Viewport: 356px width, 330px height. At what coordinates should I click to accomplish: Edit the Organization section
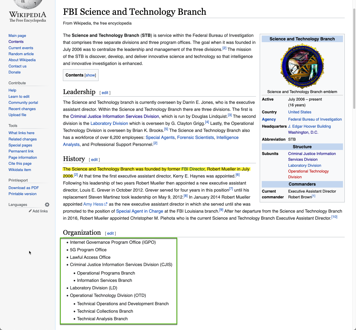(x=110, y=233)
